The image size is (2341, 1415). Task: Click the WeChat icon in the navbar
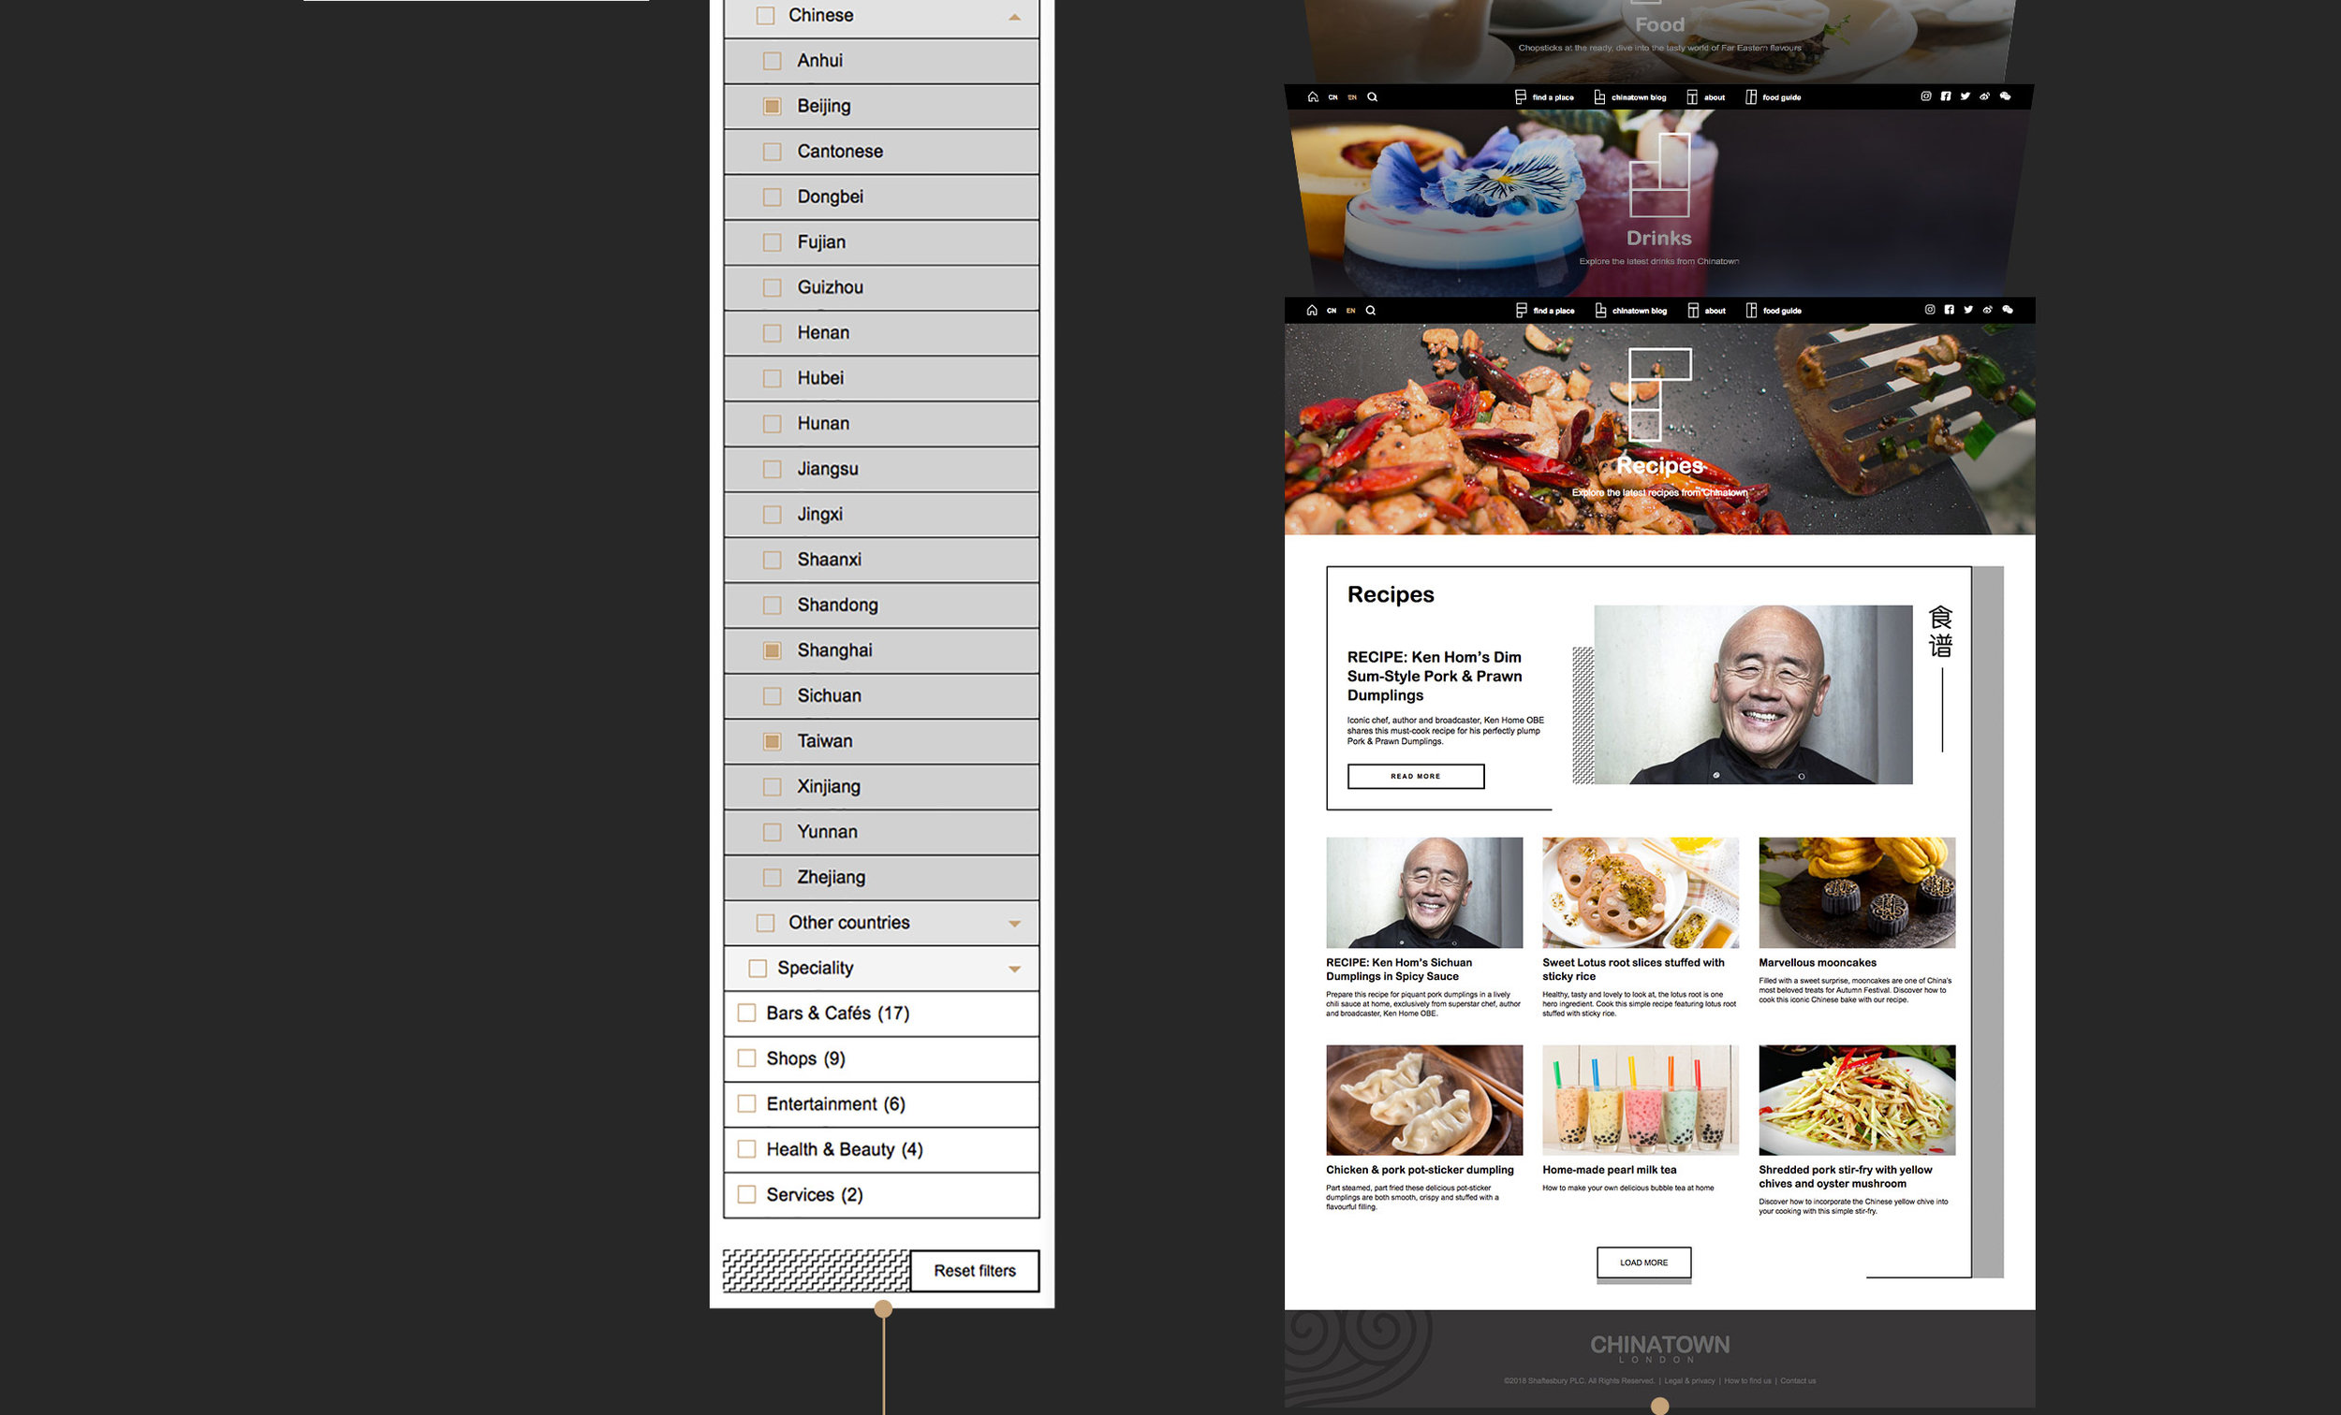(2008, 310)
